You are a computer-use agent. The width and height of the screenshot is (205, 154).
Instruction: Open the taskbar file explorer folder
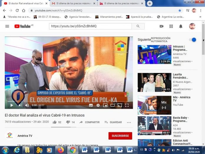click(x=28, y=150)
